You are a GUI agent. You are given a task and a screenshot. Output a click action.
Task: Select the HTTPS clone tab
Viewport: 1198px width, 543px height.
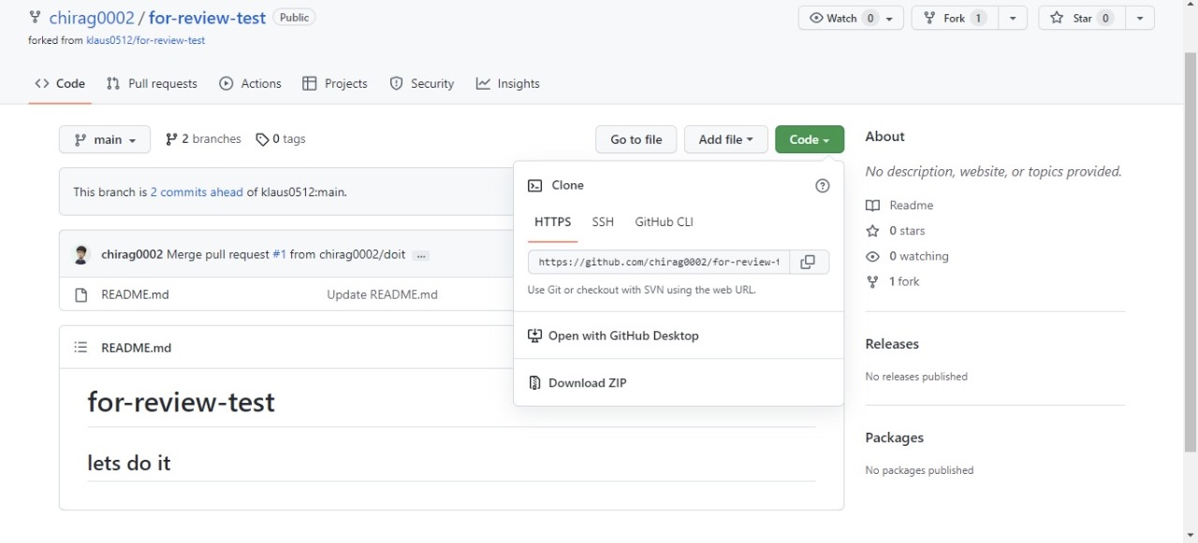[x=552, y=222]
